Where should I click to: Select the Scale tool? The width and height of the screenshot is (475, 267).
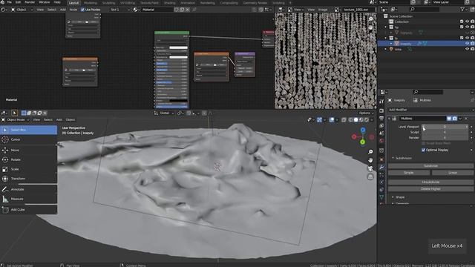28,169
